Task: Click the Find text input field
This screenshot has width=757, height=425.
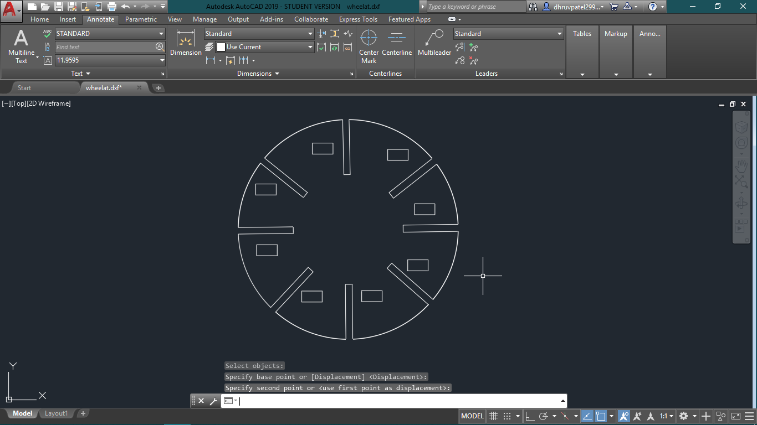Action: [x=110, y=47]
